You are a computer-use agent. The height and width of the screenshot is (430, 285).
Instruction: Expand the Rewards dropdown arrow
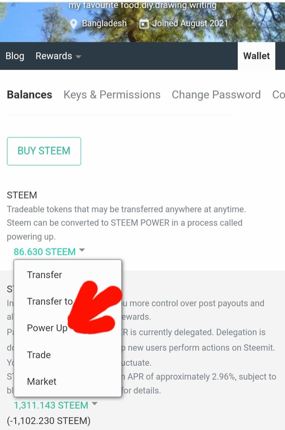coord(78,57)
